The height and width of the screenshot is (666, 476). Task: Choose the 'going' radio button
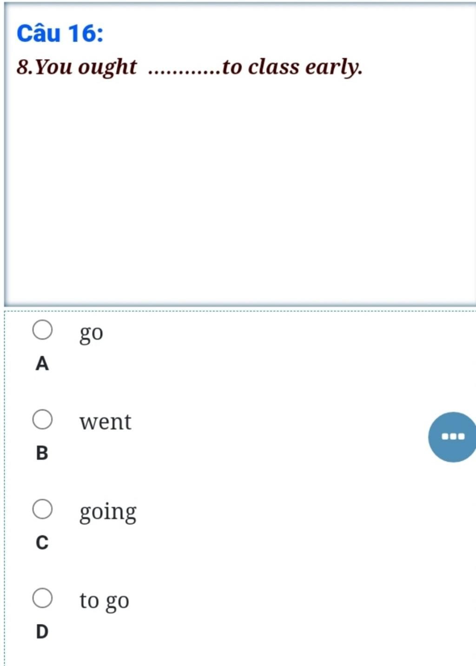pyautogui.click(x=42, y=509)
